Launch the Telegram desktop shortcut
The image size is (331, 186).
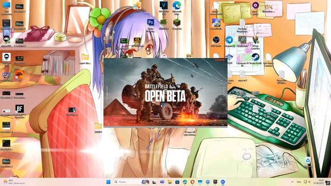pyautogui.click(x=229, y=40)
